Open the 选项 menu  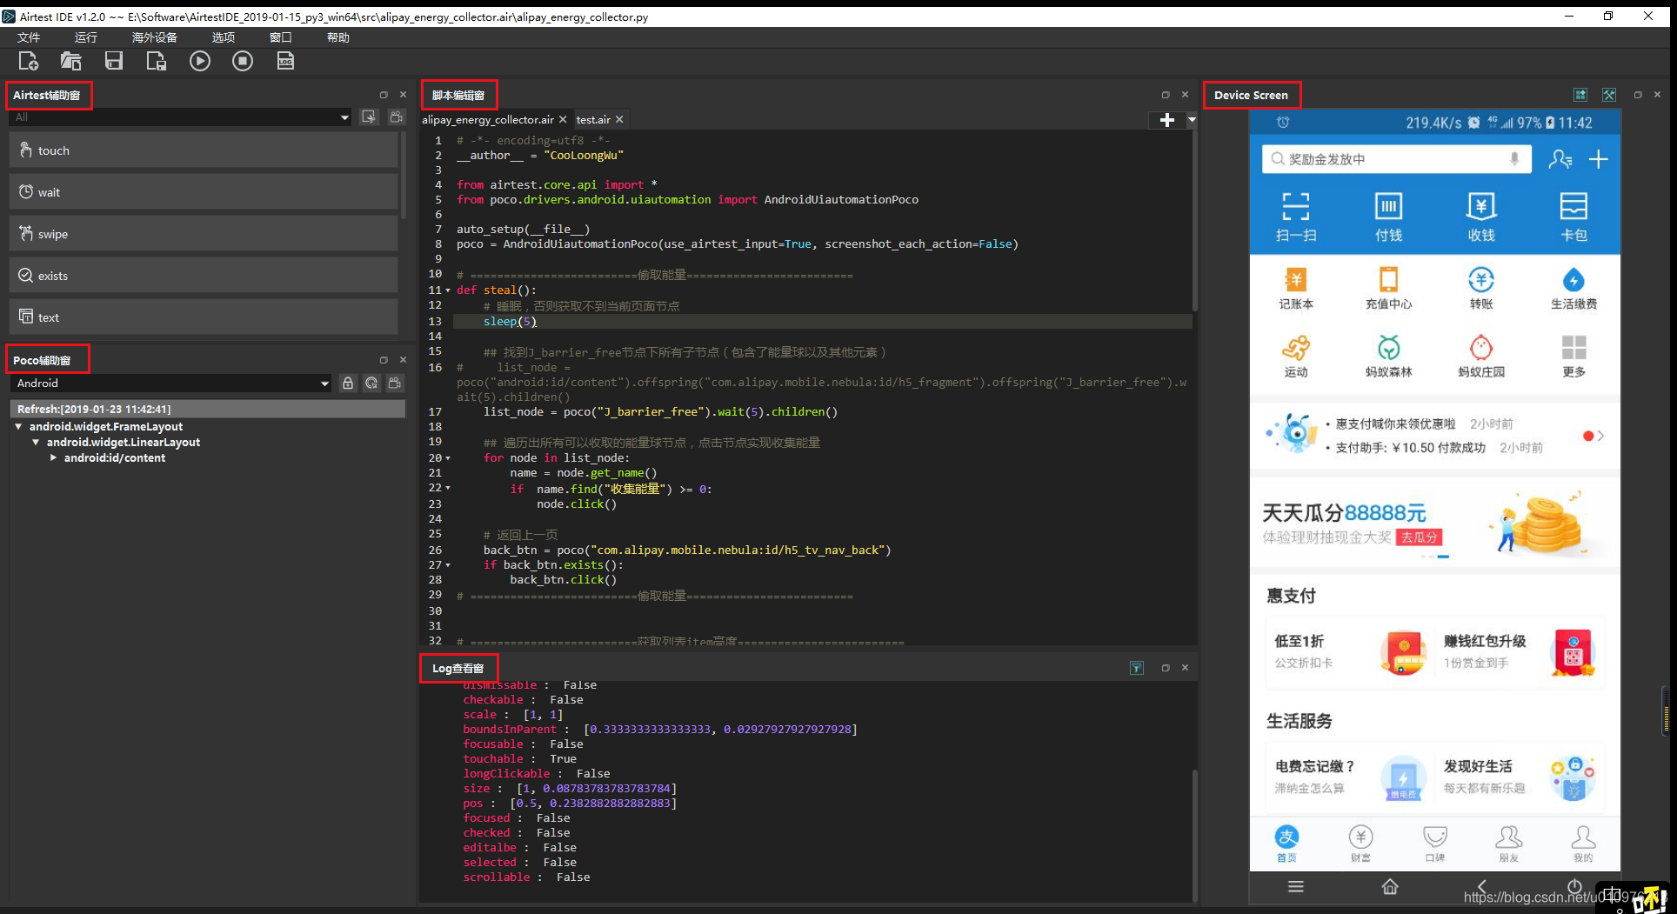click(x=224, y=37)
